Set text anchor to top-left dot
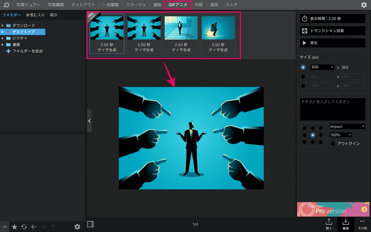371x232 pixels. pyautogui.click(x=305, y=128)
